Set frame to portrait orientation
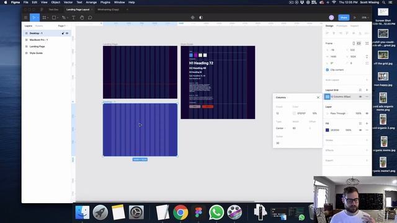The image size is (397, 223). click(354, 43)
